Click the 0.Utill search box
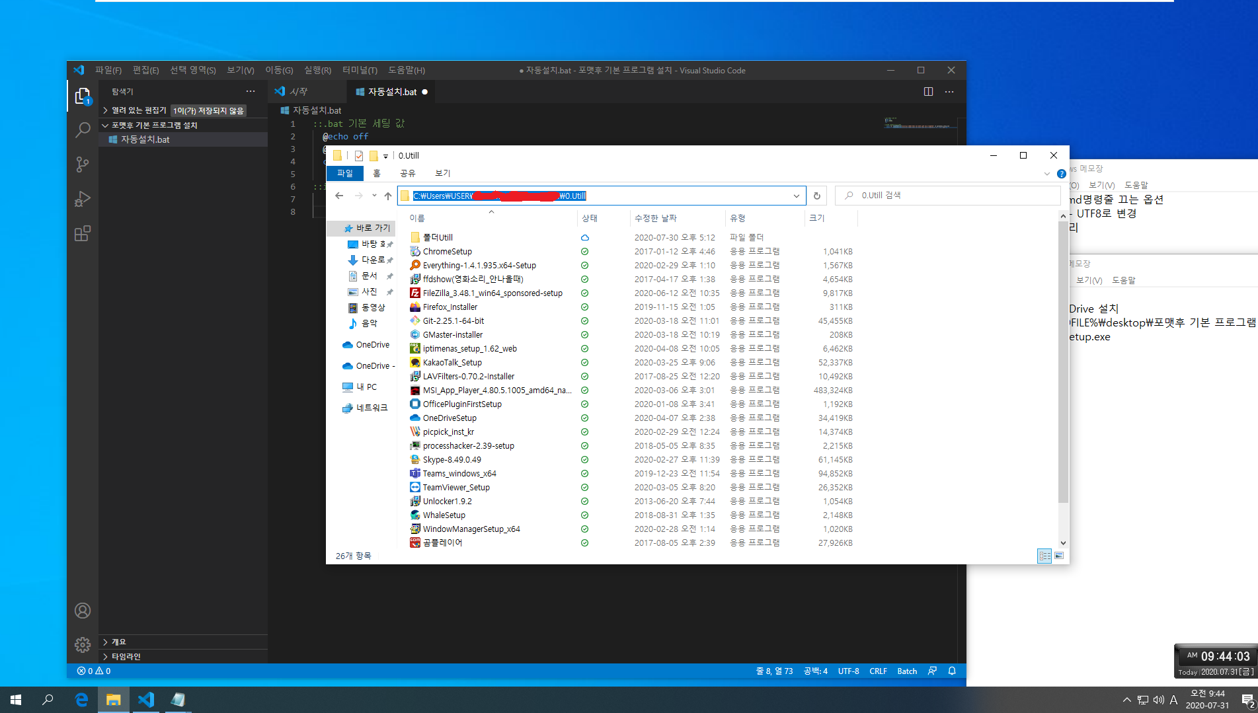The image size is (1258, 713). click(x=948, y=196)
